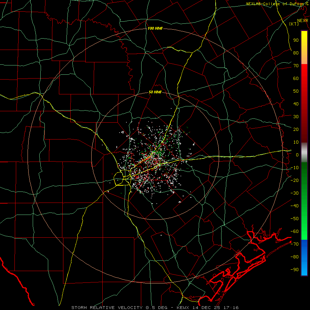The width and height of the screenshot is (310, 310).
Task: Click the 40 value on the velocity scale
Action: [x=296, y=104]
